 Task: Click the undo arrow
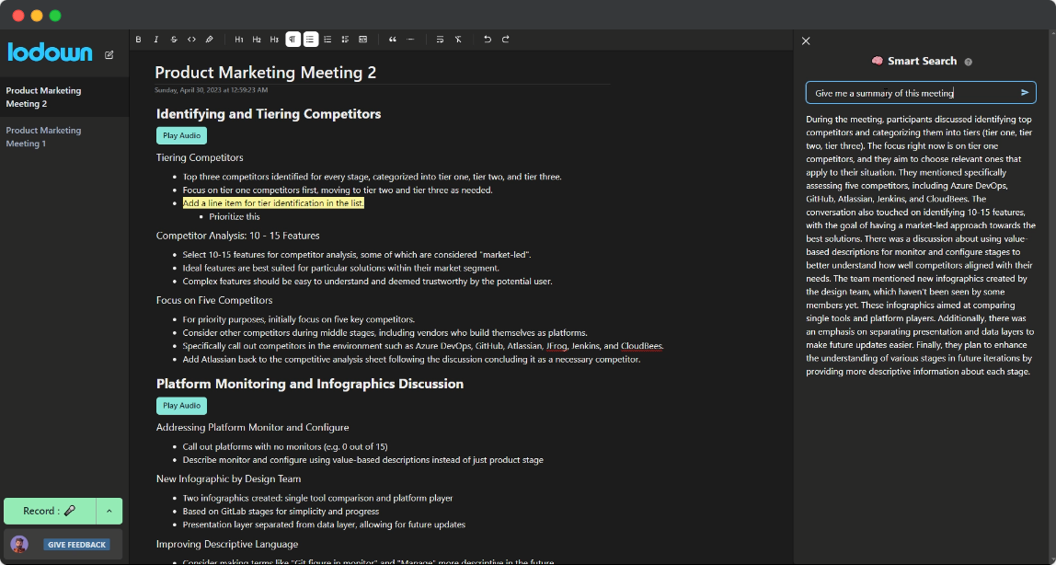point(488,40)
